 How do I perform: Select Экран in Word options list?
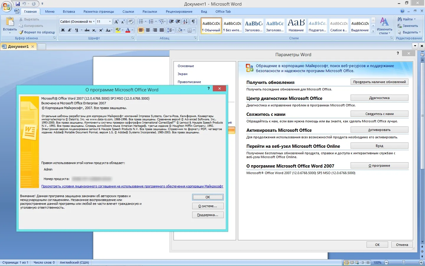182,74
